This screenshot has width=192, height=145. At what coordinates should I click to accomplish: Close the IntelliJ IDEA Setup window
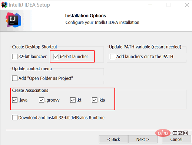187,5
